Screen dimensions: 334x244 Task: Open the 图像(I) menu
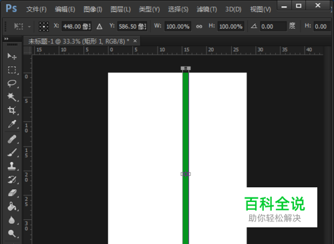[x=93, y=9]
